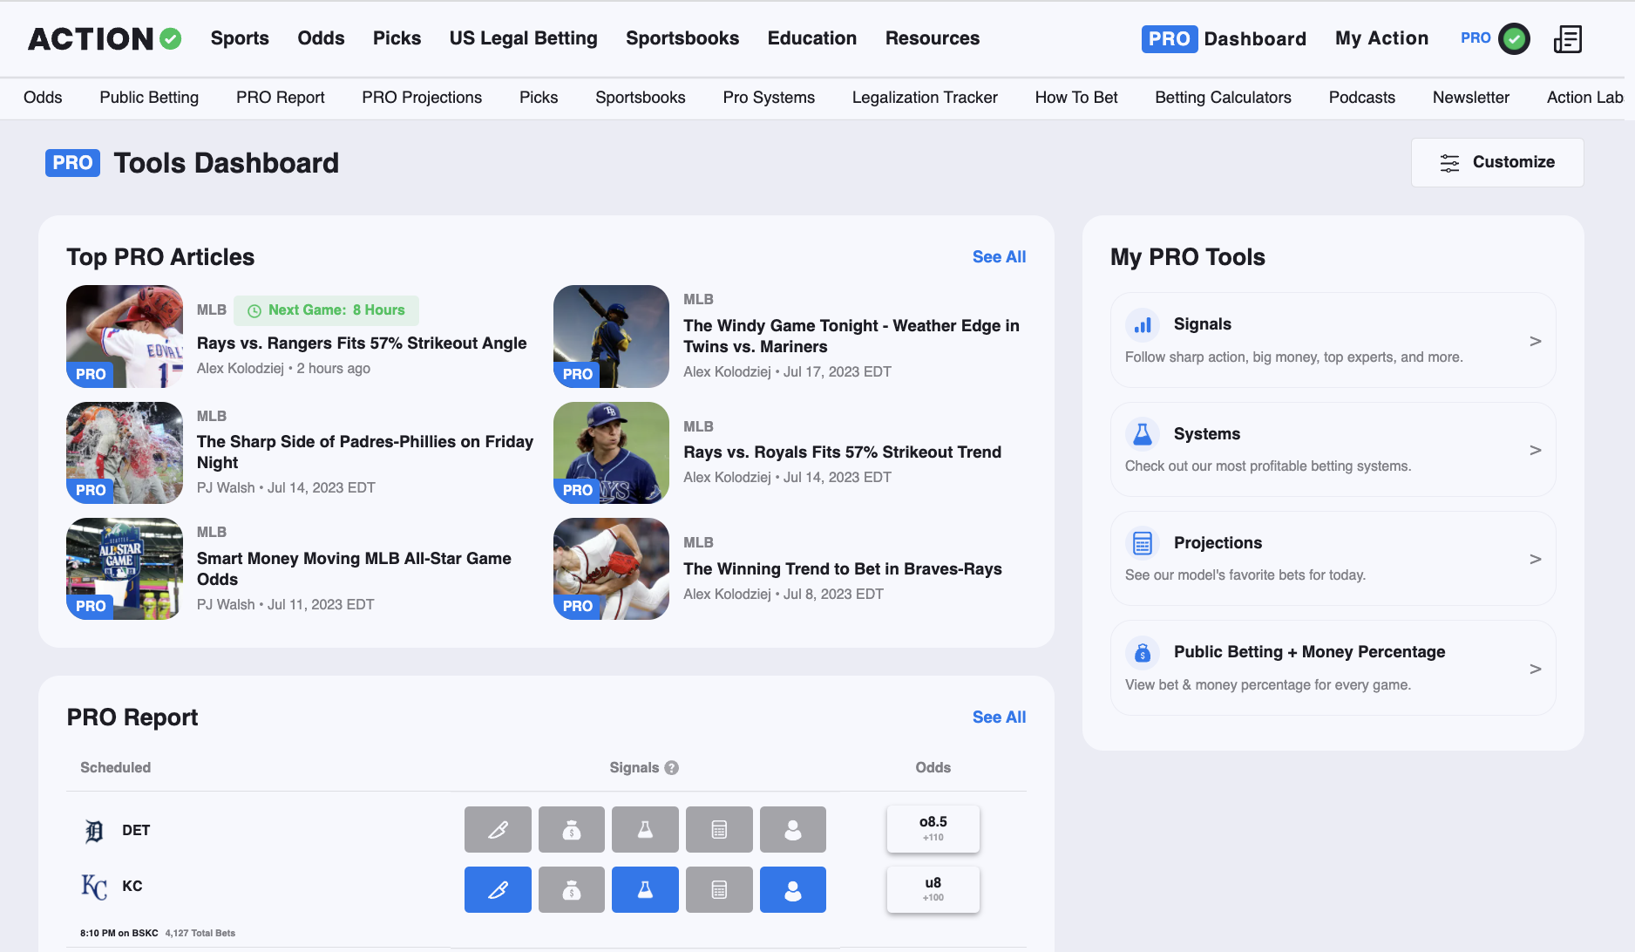Select Pro Systems in sub navigation
The width and height of the screenshot is (1635, 952).
[x=769, y=98]
